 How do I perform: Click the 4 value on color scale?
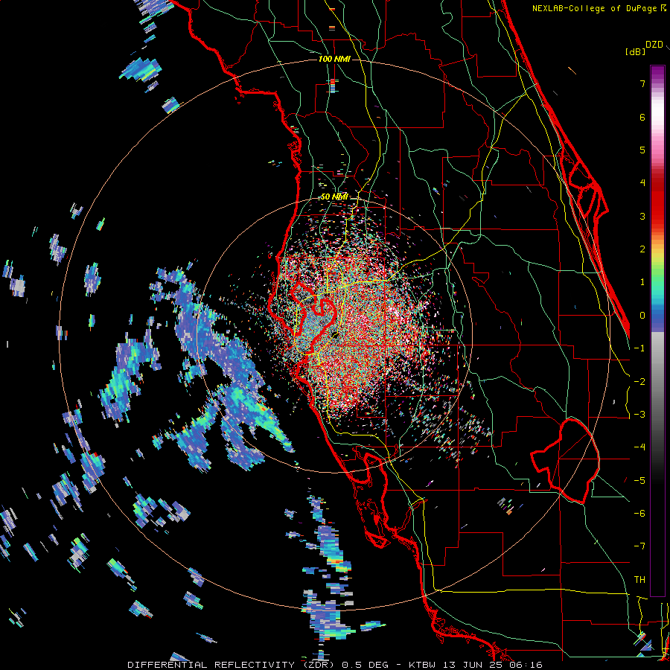pos(642,183)
